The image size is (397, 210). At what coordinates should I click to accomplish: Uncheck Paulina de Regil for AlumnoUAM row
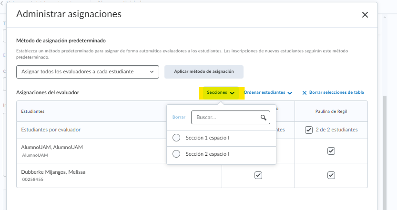coord(331,151)
